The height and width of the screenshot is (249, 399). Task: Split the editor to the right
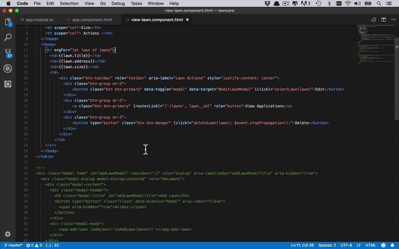pyautogui.click(x=384, y=20)
